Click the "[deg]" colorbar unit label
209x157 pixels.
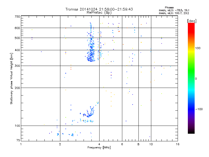(192, 21)
